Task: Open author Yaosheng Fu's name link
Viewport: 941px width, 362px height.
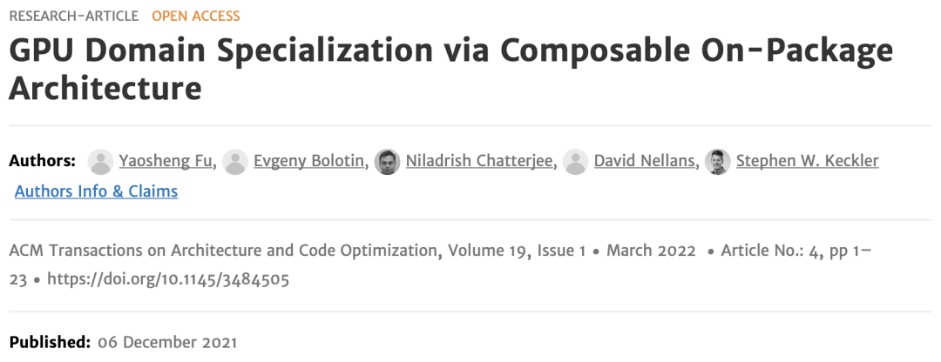Action: (x=165, y=162)
